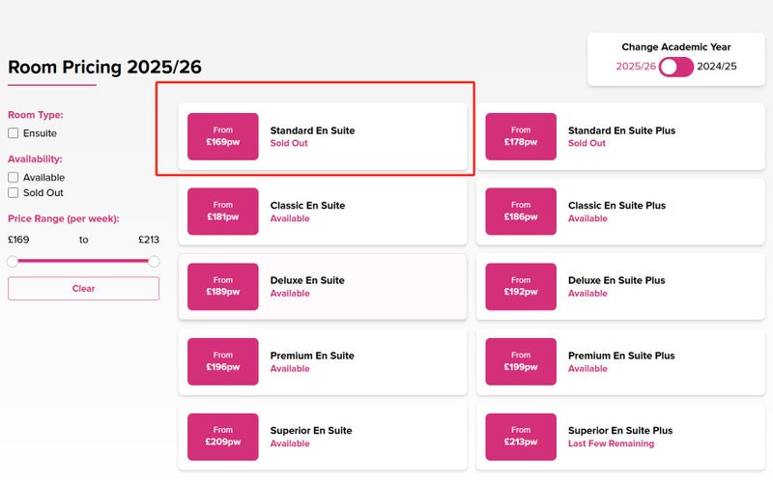The height and width of the screenshot is (486, 773).
Task: Open the Superior En Suite room card
Action: [323, 437]
